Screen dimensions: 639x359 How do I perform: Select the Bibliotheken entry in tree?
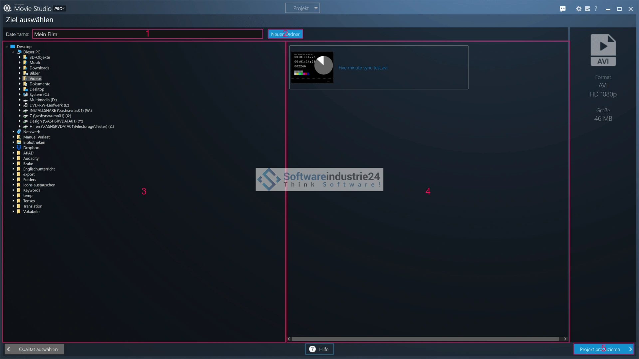pos(34,142)
